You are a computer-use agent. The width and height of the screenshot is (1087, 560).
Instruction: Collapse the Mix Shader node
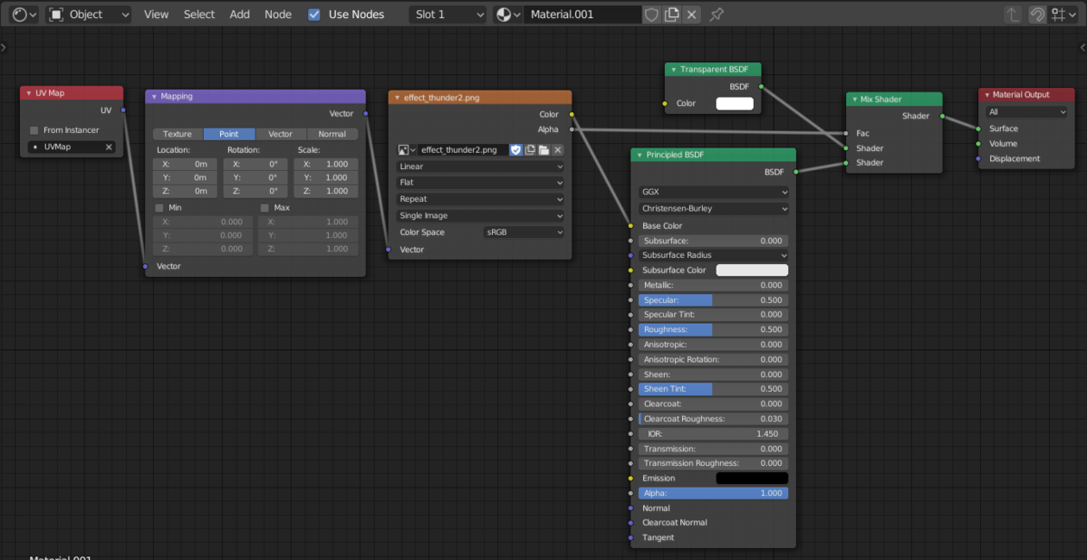855,100
